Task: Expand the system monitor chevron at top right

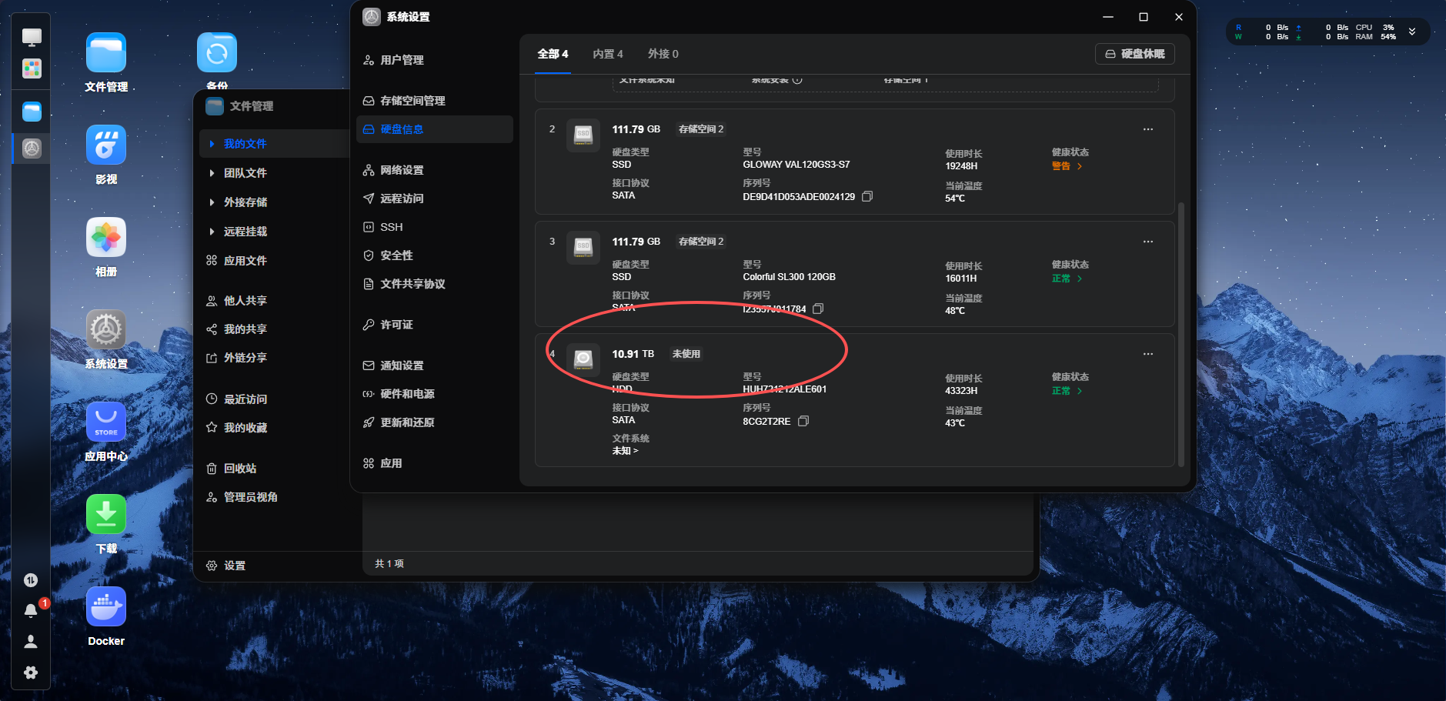Action: pos(1412,32)
